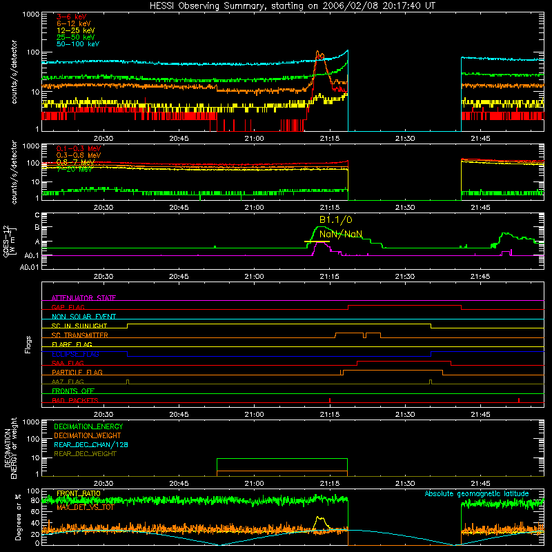
Task: Click the NON_SOLAR_EVENT flag label
Action: pos(83,317)
